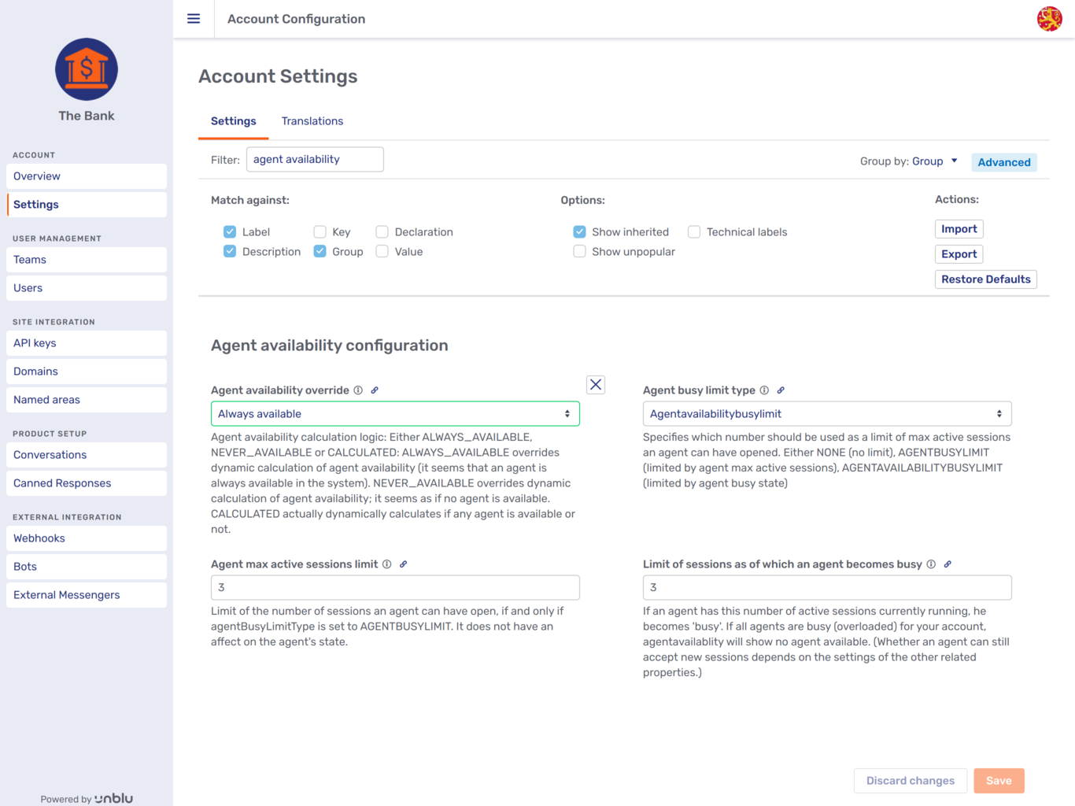Open the hamburger navigation menu
The height and width of the screenshot is (806, 1075).
tap(194, 19)
